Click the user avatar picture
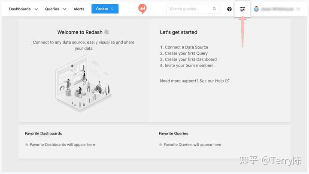309x174 pixels. pyautogui.click(x=256, y=9)
